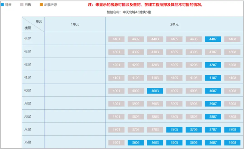
Task: Open available unit 3807
Action: pyautogui.click(x=213, y=117)
